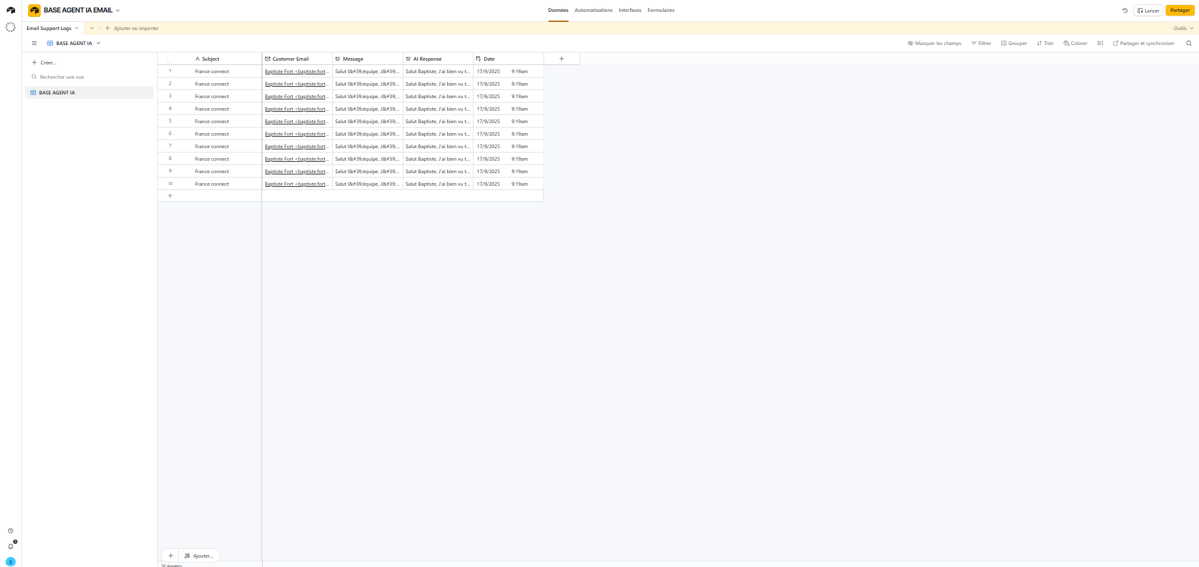Open the Omni AI assistant icon
1199x567 pixels.
(11, 27)
